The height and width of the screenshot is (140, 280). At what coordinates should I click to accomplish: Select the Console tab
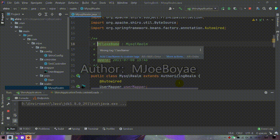[x=22, y=98]
